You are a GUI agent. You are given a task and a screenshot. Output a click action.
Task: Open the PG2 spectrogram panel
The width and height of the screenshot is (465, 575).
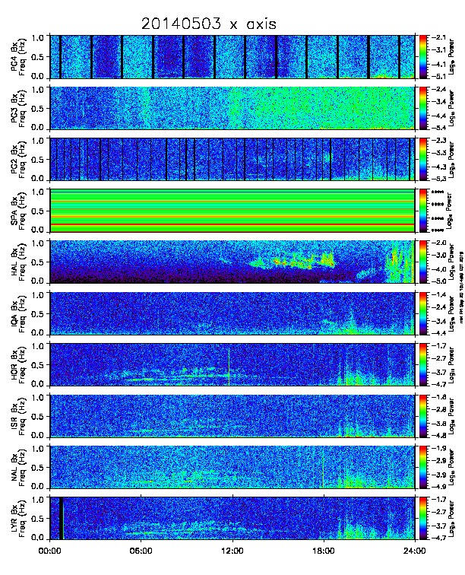232,160
